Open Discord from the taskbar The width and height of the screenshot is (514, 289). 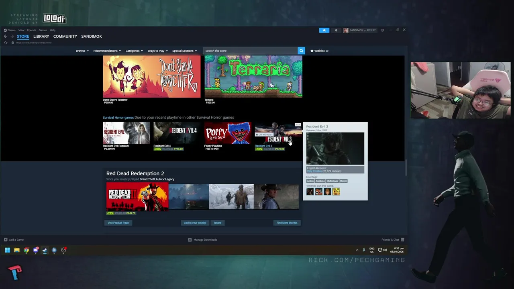click(x=36, y=250)
